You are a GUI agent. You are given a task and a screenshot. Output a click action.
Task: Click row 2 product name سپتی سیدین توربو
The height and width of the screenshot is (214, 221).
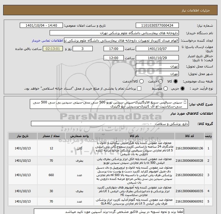tap(134, 161)
